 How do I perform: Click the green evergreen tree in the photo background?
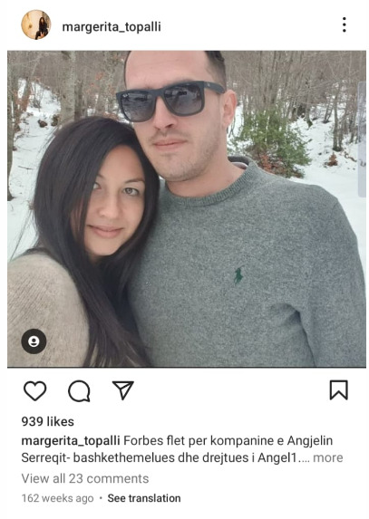(274, 143)
